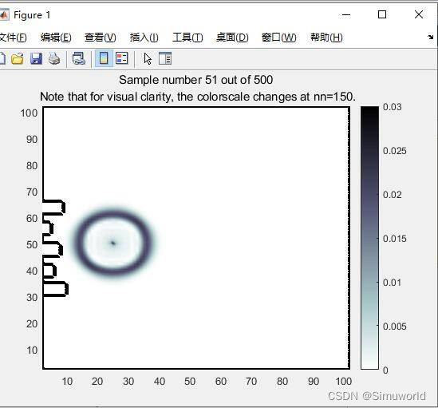Click the colorscale note subtitle text
The height and width of the screenshot is (408, 438).
coord(198,97)
